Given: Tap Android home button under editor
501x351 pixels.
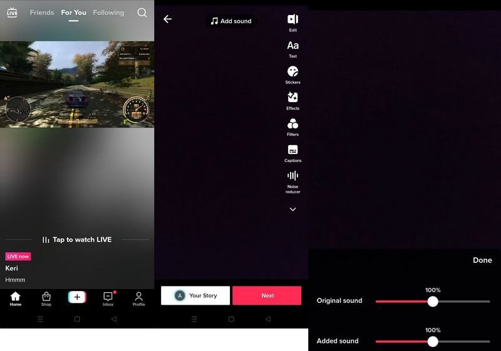Looking at the screenshot, I should tap(231, 319).
